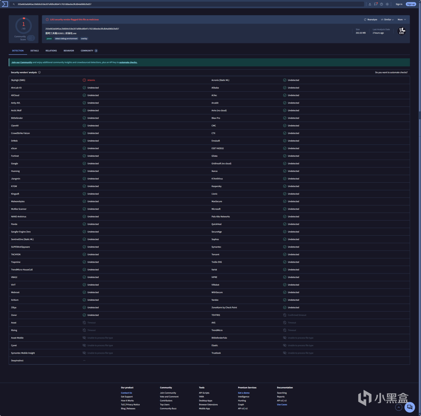421x416 pixels.
Task: Click the detect-debug-environment tag
Action: [x=66, y=39]
